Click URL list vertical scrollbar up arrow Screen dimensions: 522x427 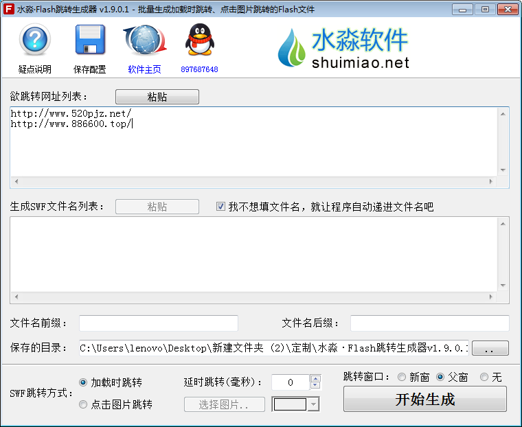point(503,114)
